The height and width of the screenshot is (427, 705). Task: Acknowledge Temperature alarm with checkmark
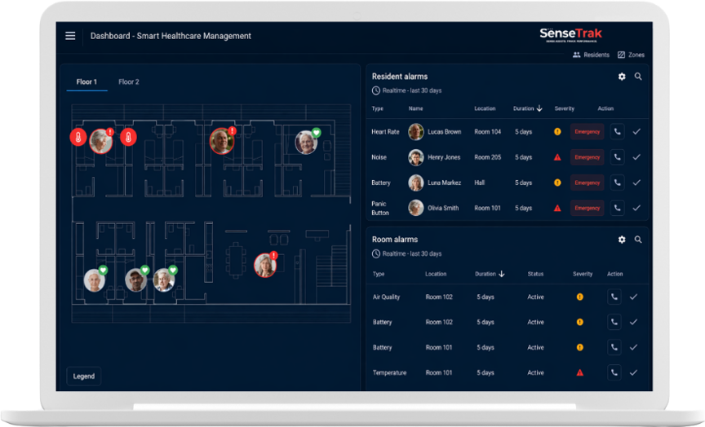pyautogui.click(x=633, y=372)
